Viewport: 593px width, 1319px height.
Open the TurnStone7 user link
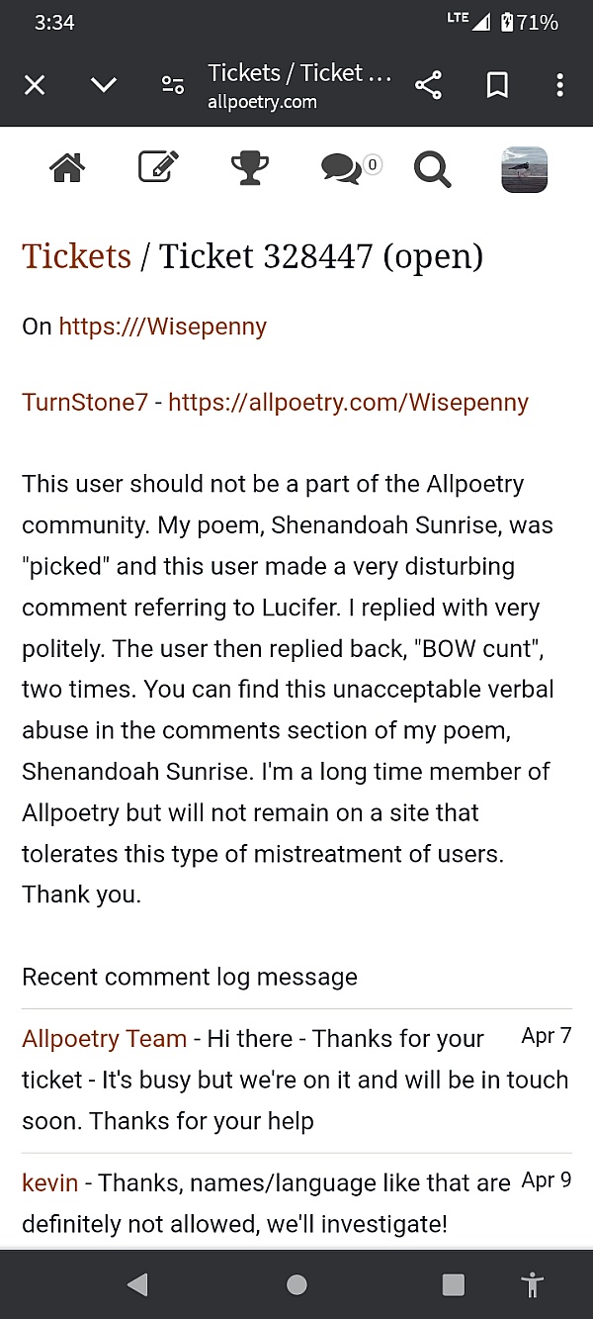coord(85,403)
